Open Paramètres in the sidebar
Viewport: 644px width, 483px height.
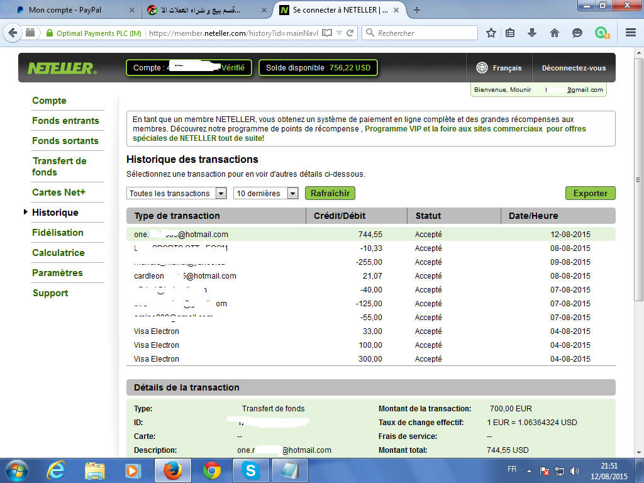pyautogui.click(x=57, y=273)
